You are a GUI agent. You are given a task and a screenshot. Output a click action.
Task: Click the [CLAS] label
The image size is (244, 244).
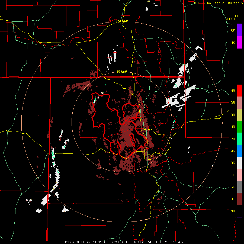click(229, 19)
